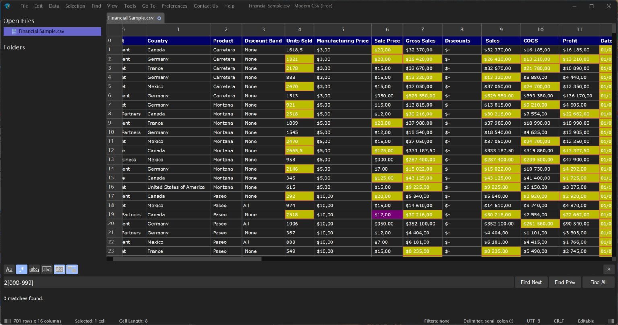Click the match entire cell icon
This screenshot has height=325, width=618.
click(47, 269)
